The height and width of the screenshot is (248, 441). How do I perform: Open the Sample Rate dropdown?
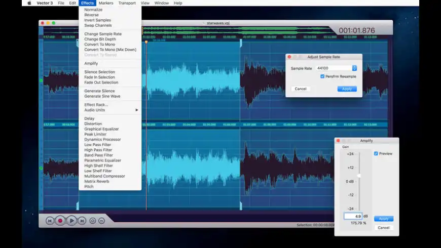click(x=354, y=68)
